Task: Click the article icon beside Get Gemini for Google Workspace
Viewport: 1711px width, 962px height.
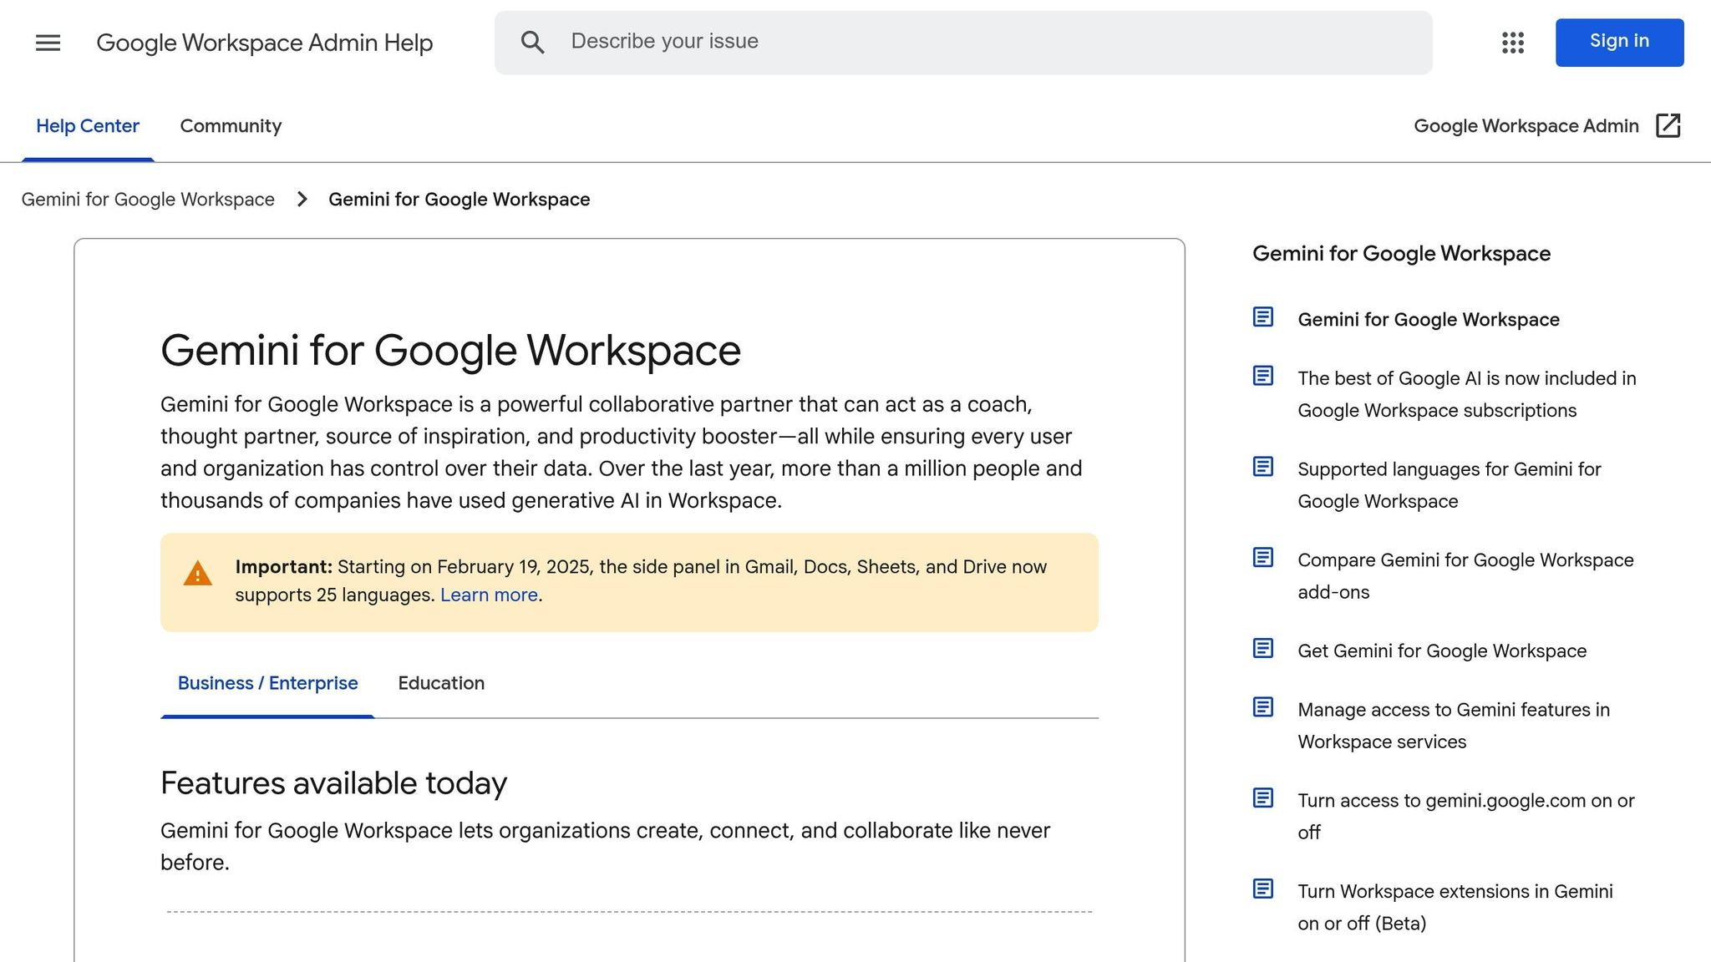Action: [x=1262, y=649]
